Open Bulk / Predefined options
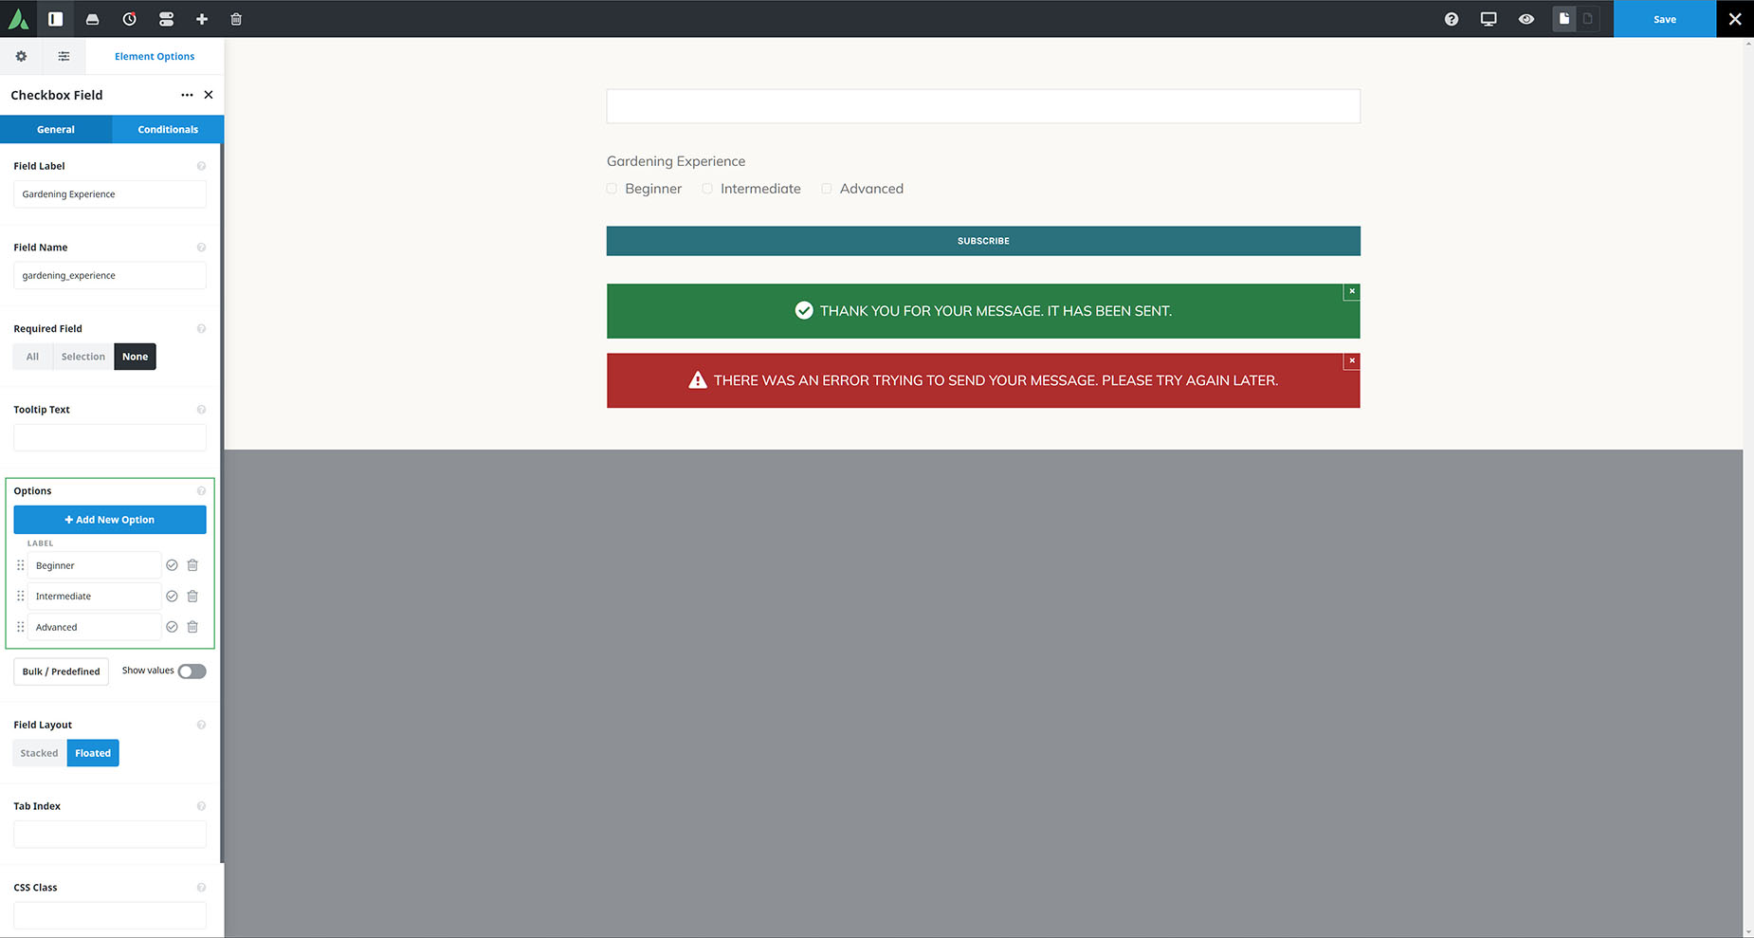The image size is (1754, 938). pyautogui.click(x=62, y=671)
